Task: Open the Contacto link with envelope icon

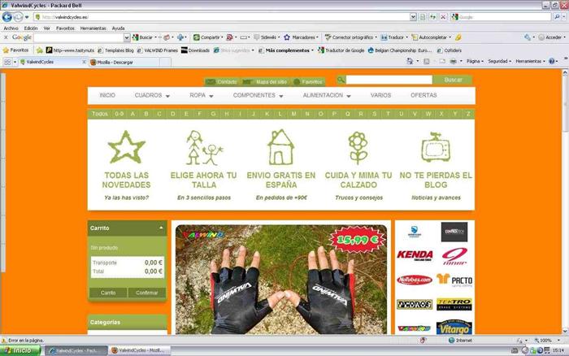Action: click(221, 81)
